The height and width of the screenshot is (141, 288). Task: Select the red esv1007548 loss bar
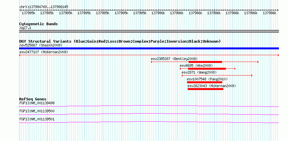point(205,82)
